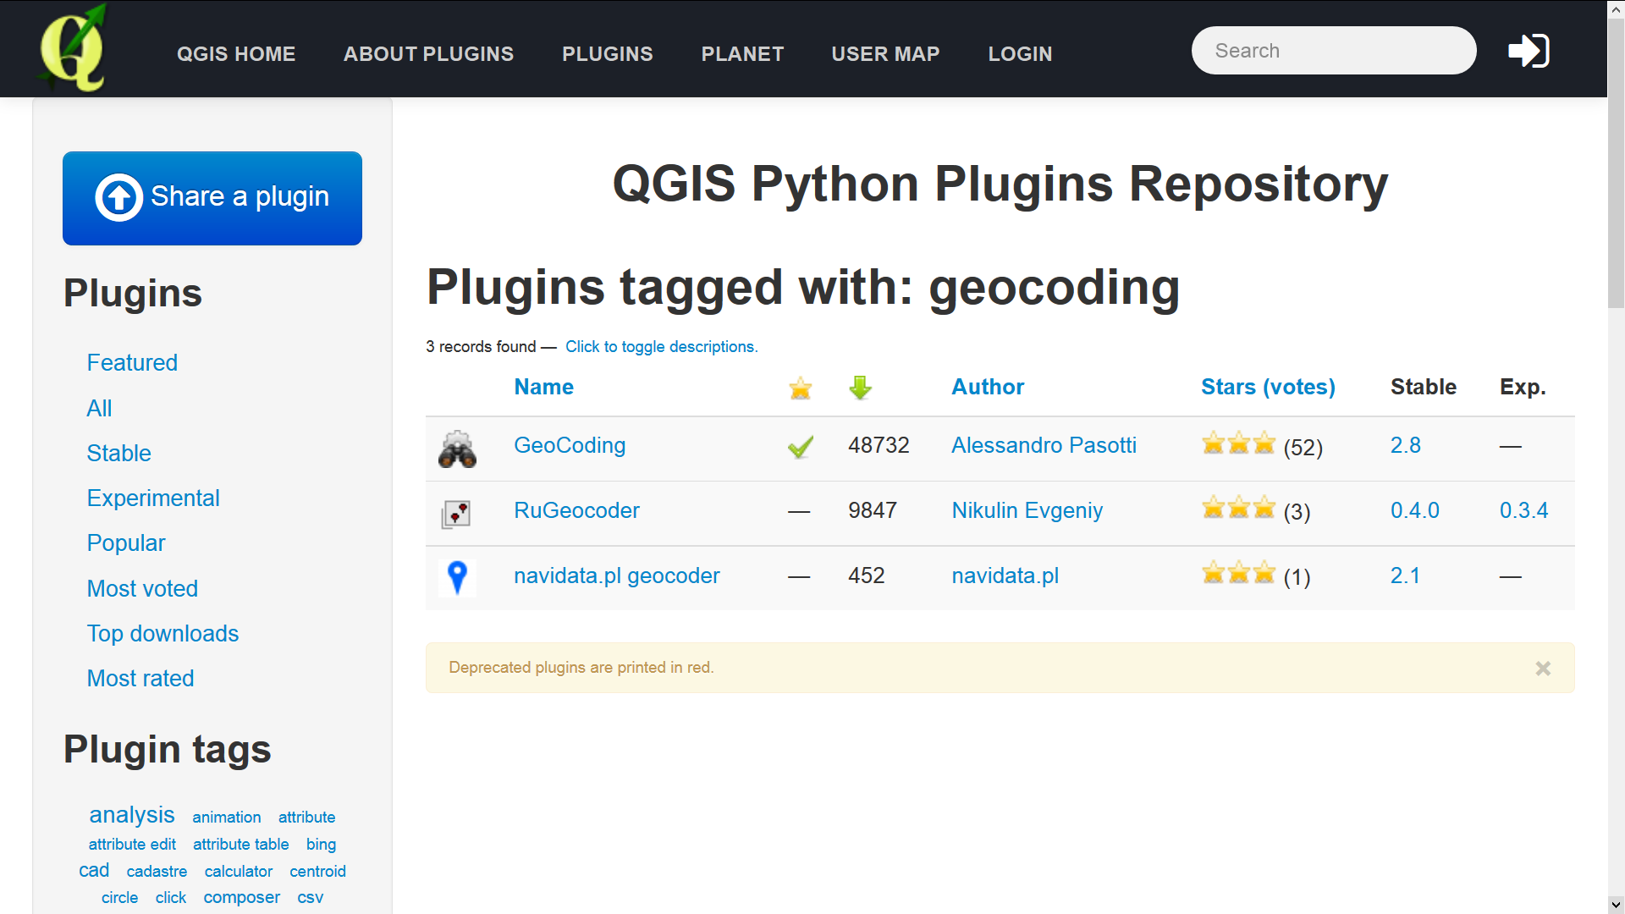This screenshot has height=914, width=1625.
Task: Sort by featured star column icon
Action: [x=800, y=388]
